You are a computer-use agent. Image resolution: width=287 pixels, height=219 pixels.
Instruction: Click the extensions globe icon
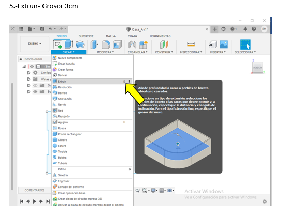coord(223,29)
